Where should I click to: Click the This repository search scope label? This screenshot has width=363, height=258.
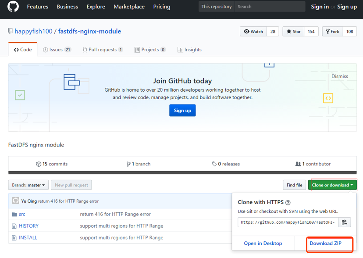(217, 7)
